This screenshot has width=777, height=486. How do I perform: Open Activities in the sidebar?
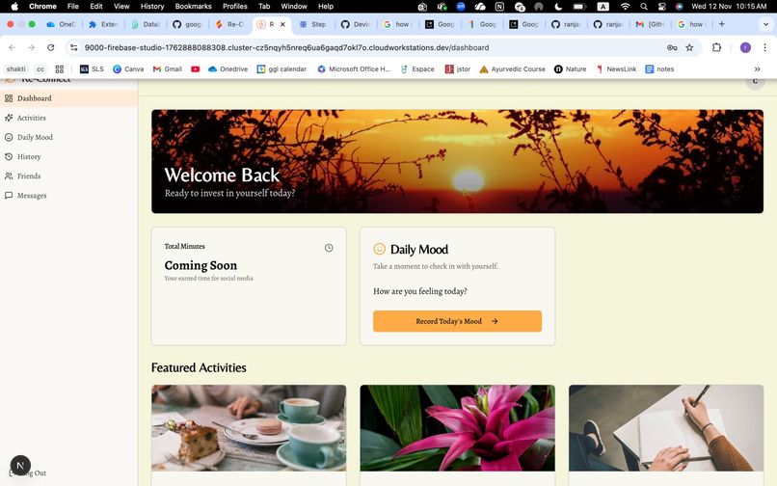[x=68, y=118]
